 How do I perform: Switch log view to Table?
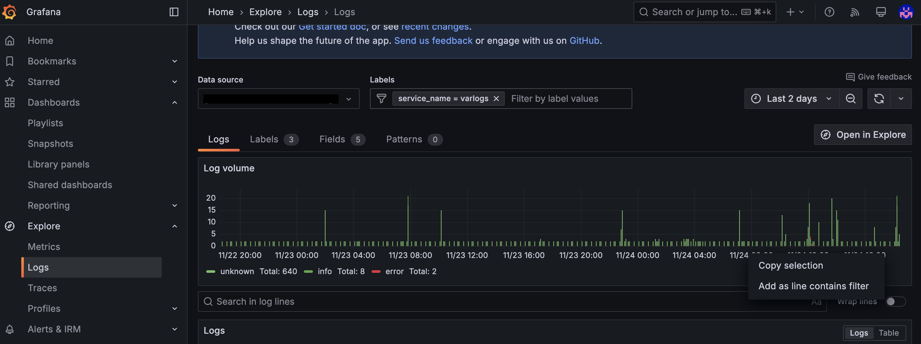point(888,333)
